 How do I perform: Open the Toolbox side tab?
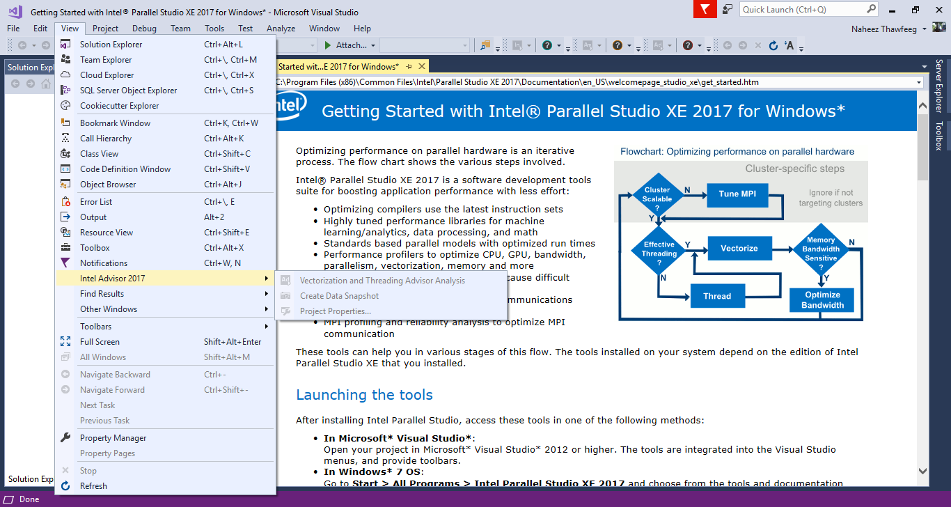coord(938,136)
